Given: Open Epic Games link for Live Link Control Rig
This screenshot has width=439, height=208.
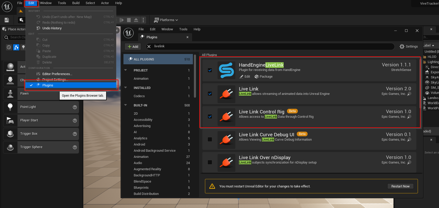Looking at the screenshot, I should (x=396, y=117).
